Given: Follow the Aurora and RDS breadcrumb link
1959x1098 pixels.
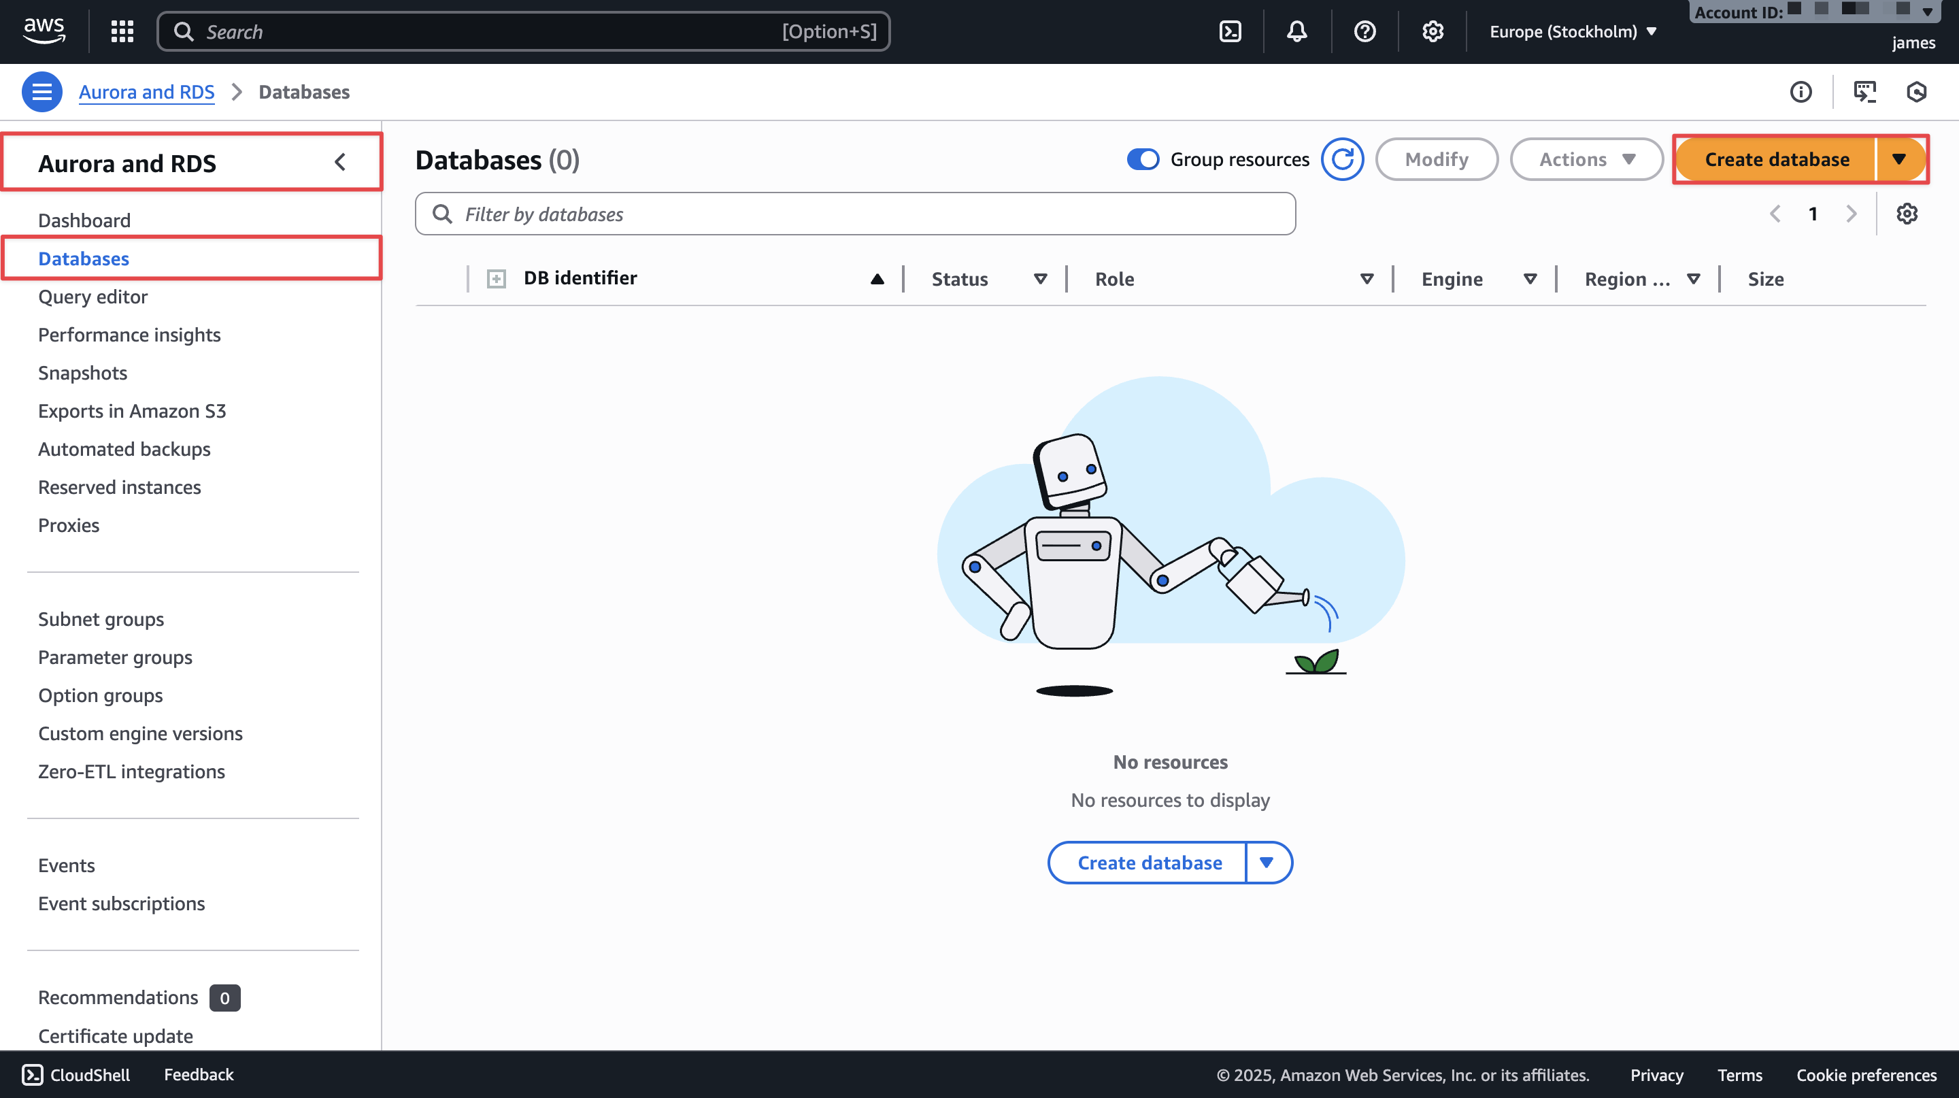Looking at the screenshot, I should (146, 92).
